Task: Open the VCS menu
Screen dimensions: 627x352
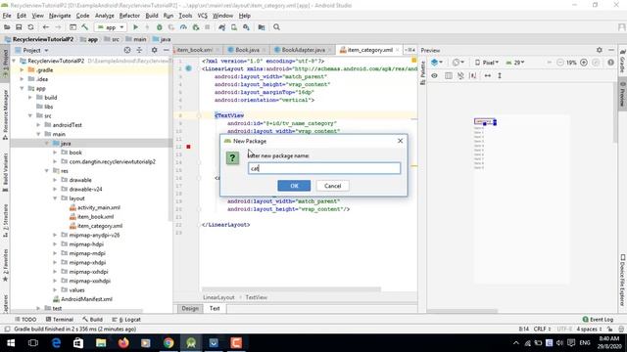Action: point(203,16)
